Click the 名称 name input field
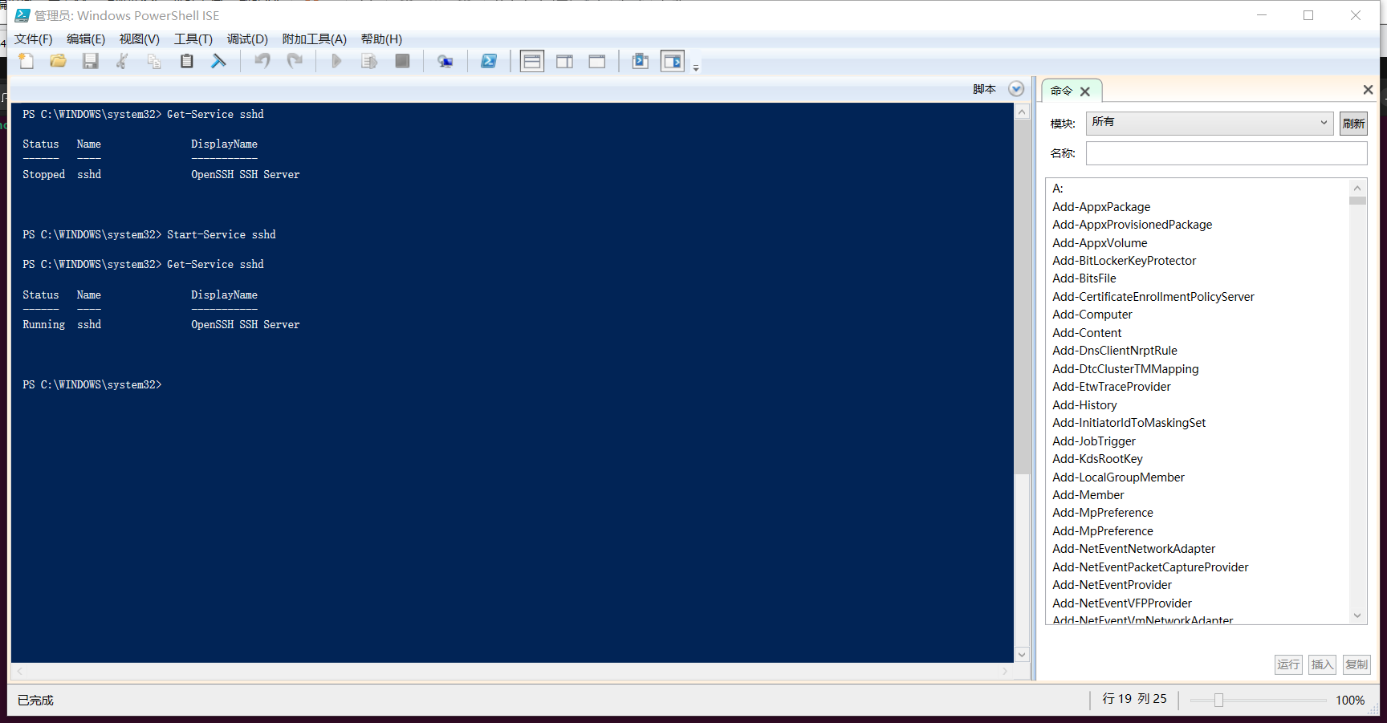The image size is (1387, 723). click(1226, 153)
